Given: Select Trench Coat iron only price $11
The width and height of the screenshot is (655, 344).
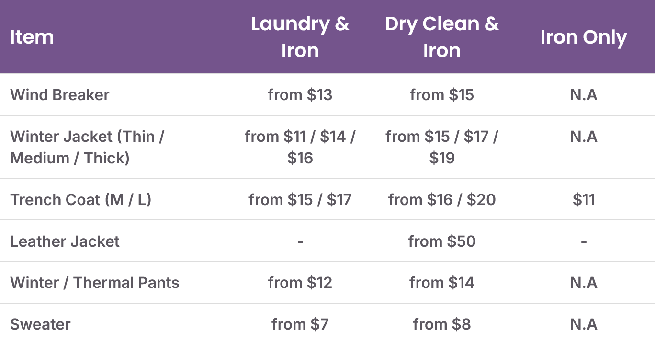Looking at the screenshot, I should click(x=584, y=199).
